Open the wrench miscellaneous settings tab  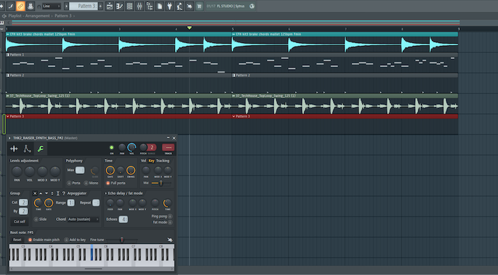pyautogui.click(x=40, y=149)
